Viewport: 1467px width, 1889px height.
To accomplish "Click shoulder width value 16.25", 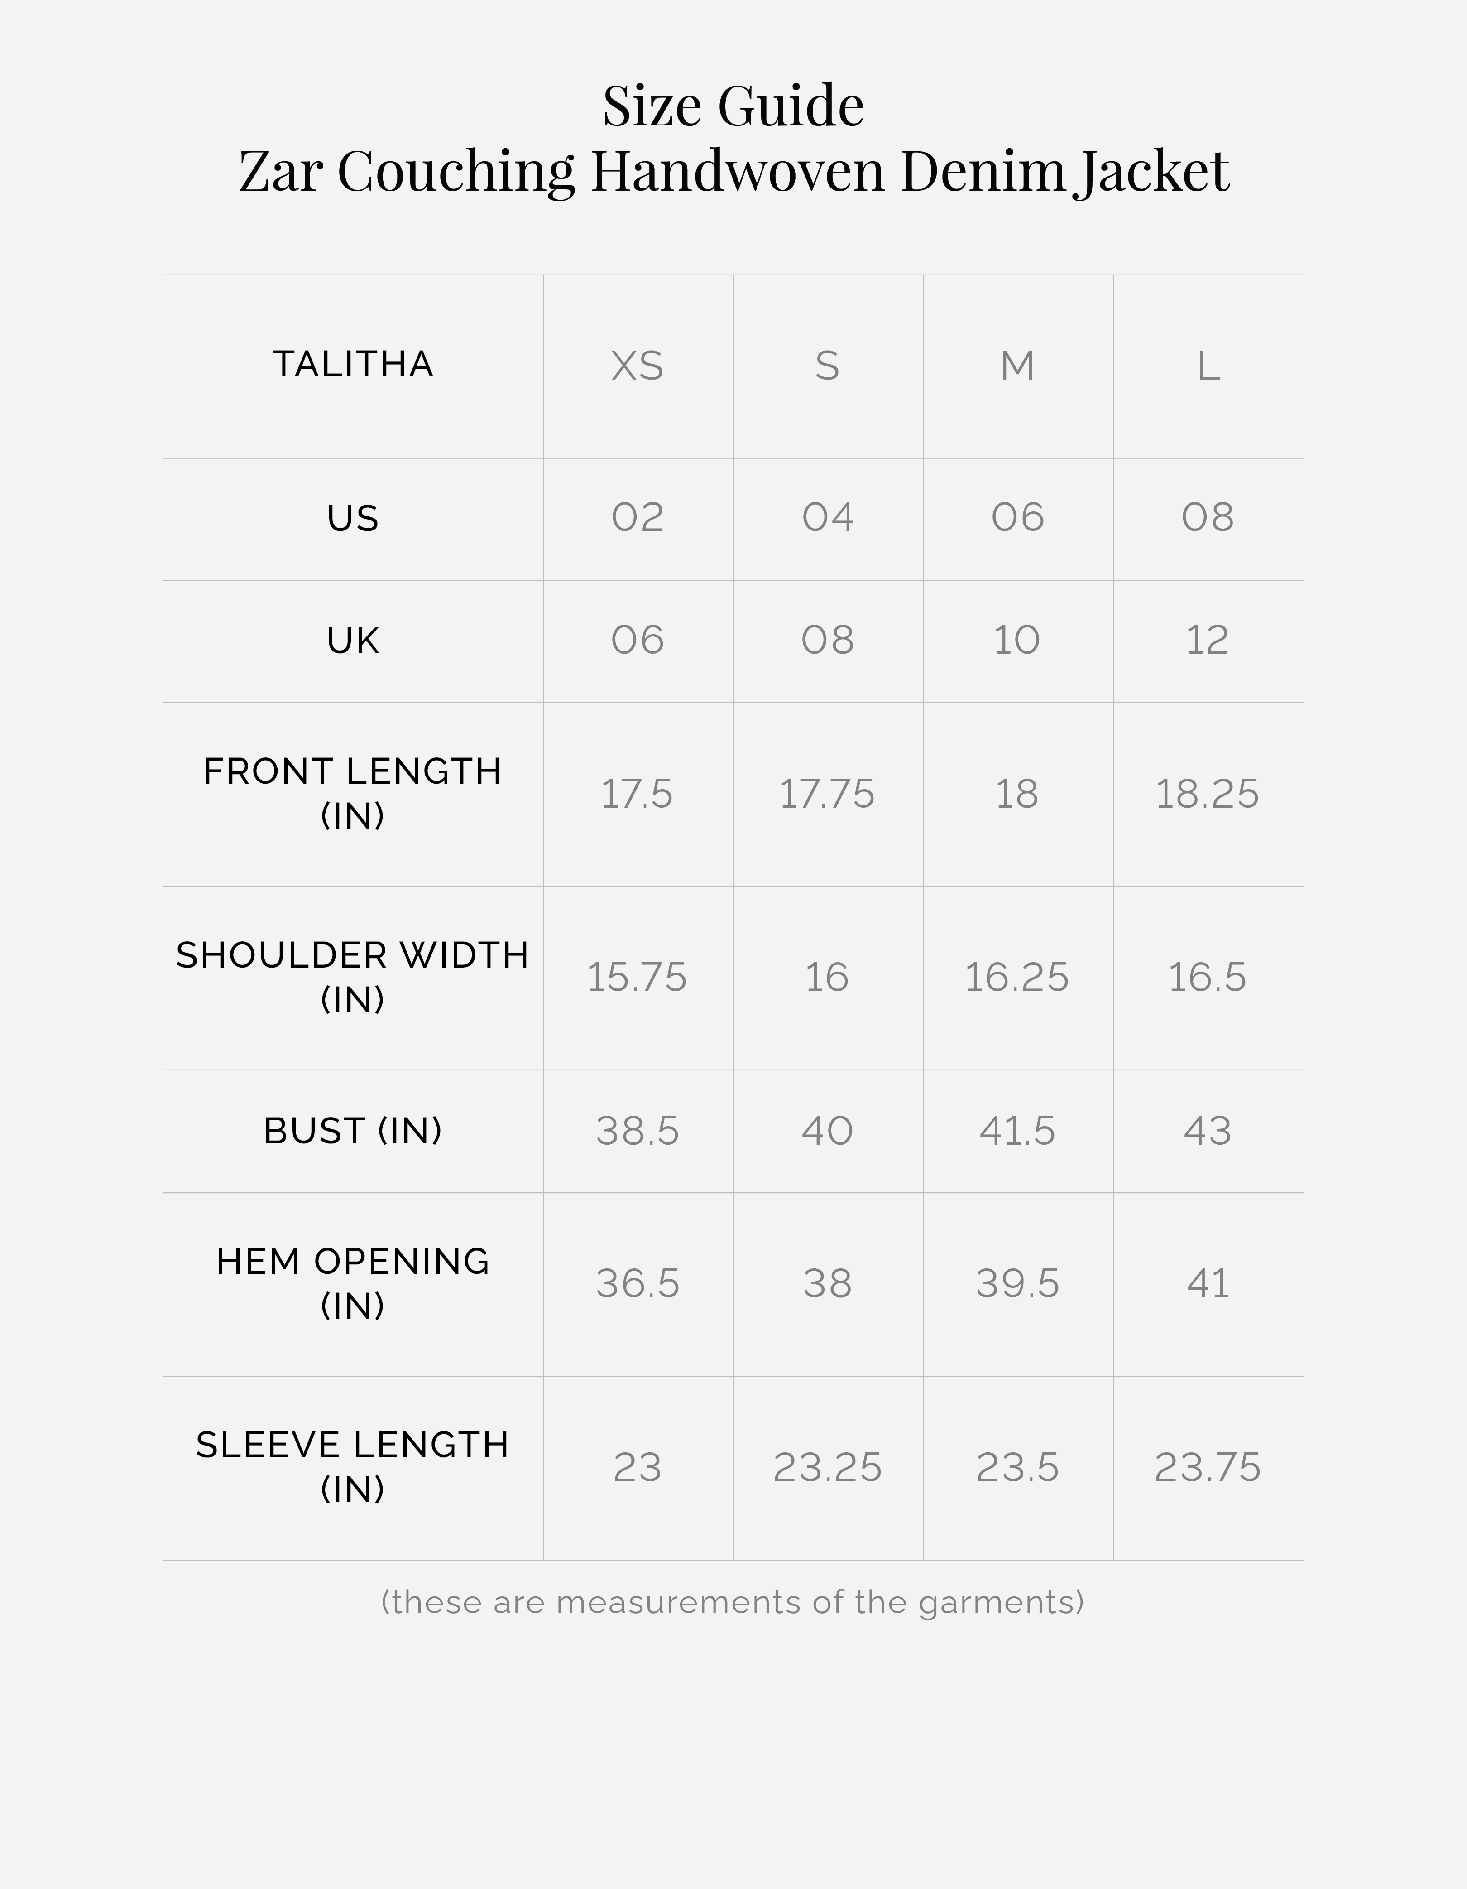I will [1016, 978].
